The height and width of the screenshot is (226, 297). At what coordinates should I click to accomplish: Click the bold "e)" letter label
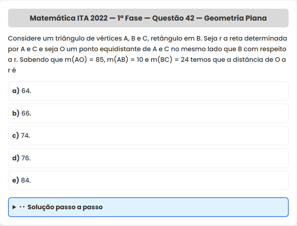[16, 180]
